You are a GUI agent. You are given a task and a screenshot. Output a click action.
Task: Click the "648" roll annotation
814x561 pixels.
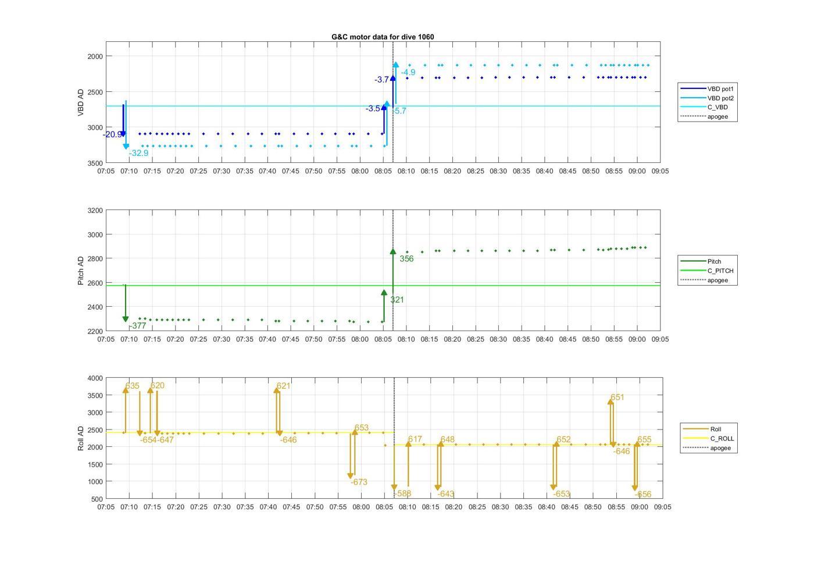(x=448, y=439)
